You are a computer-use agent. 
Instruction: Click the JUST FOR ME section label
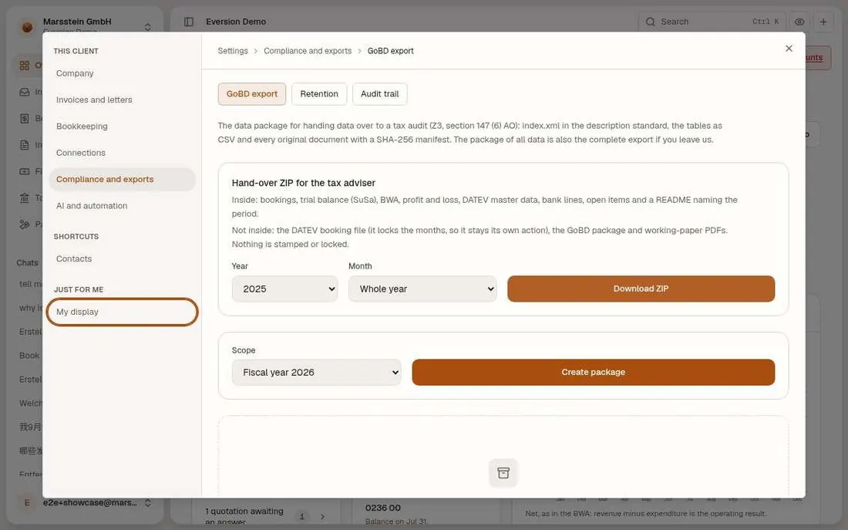pos(79,289)
